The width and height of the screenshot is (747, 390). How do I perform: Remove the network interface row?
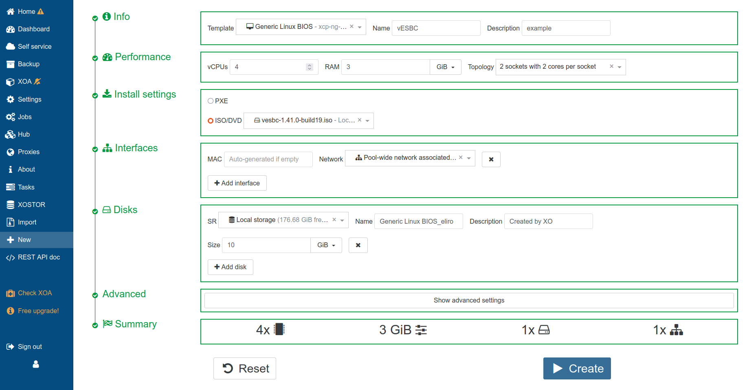tap(491, 159)
